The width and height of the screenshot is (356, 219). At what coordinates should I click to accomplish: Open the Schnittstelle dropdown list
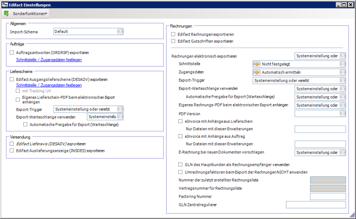click(x=343, y=64)
